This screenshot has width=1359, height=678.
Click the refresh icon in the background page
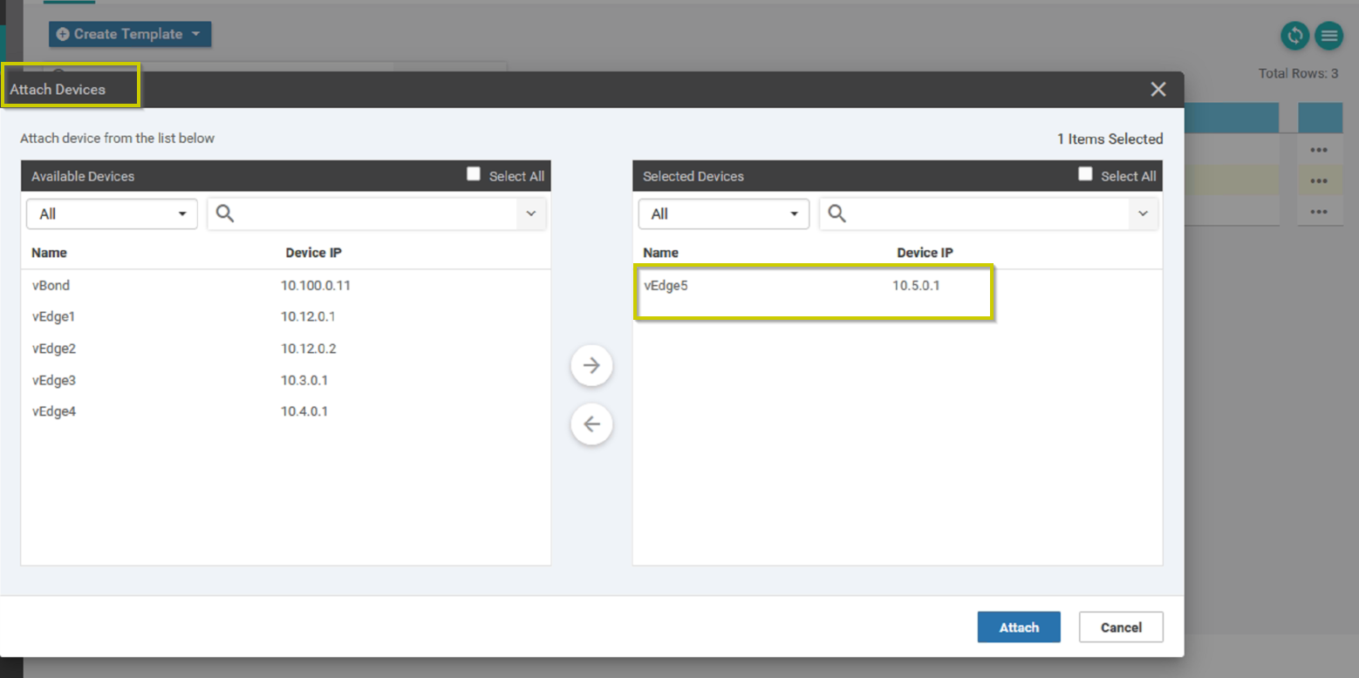[1295, 35]
